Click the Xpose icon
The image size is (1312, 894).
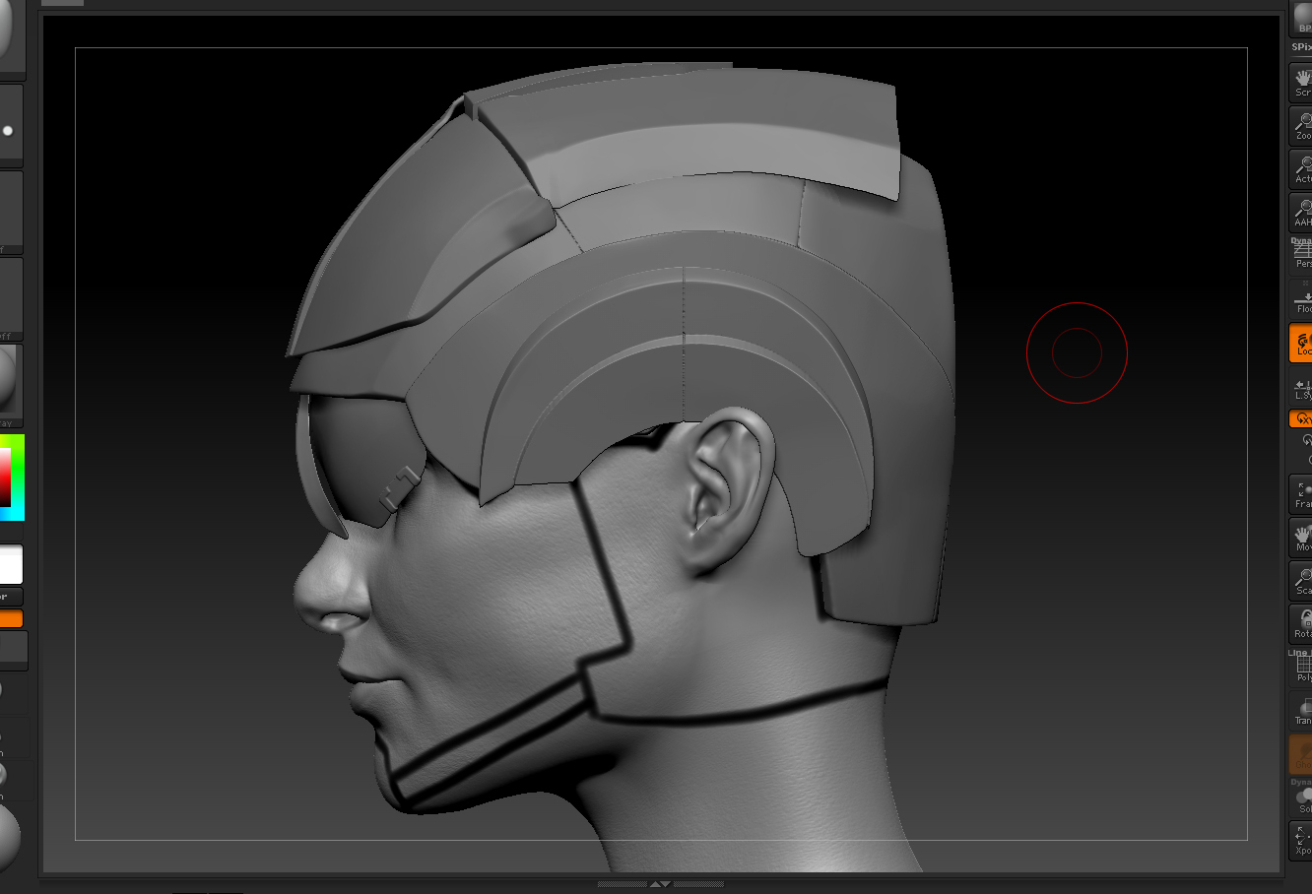(1301, 840)
